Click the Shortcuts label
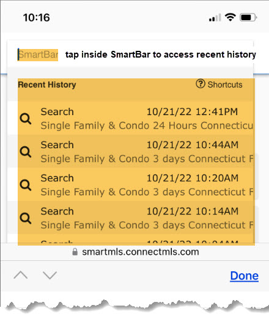269x316 pixels. point(225,85)
